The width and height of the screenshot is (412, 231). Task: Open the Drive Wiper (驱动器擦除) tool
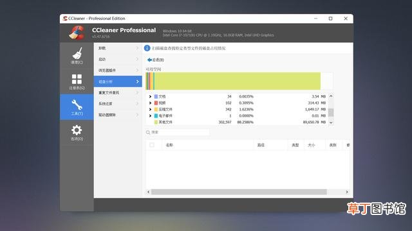(118, 115)
